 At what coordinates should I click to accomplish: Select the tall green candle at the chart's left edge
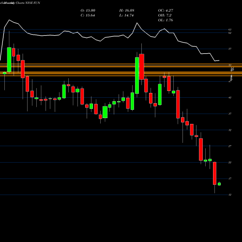[x=9, y=60]
